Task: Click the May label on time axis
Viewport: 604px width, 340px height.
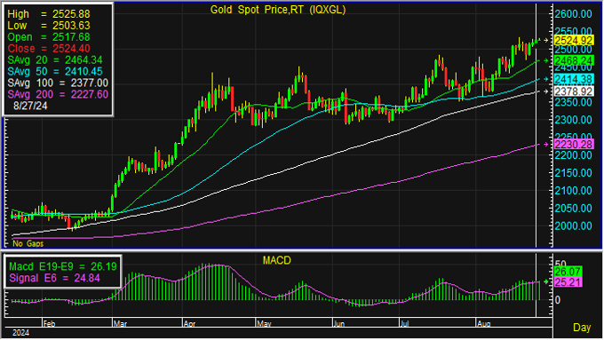Action: tap(264, 324)
